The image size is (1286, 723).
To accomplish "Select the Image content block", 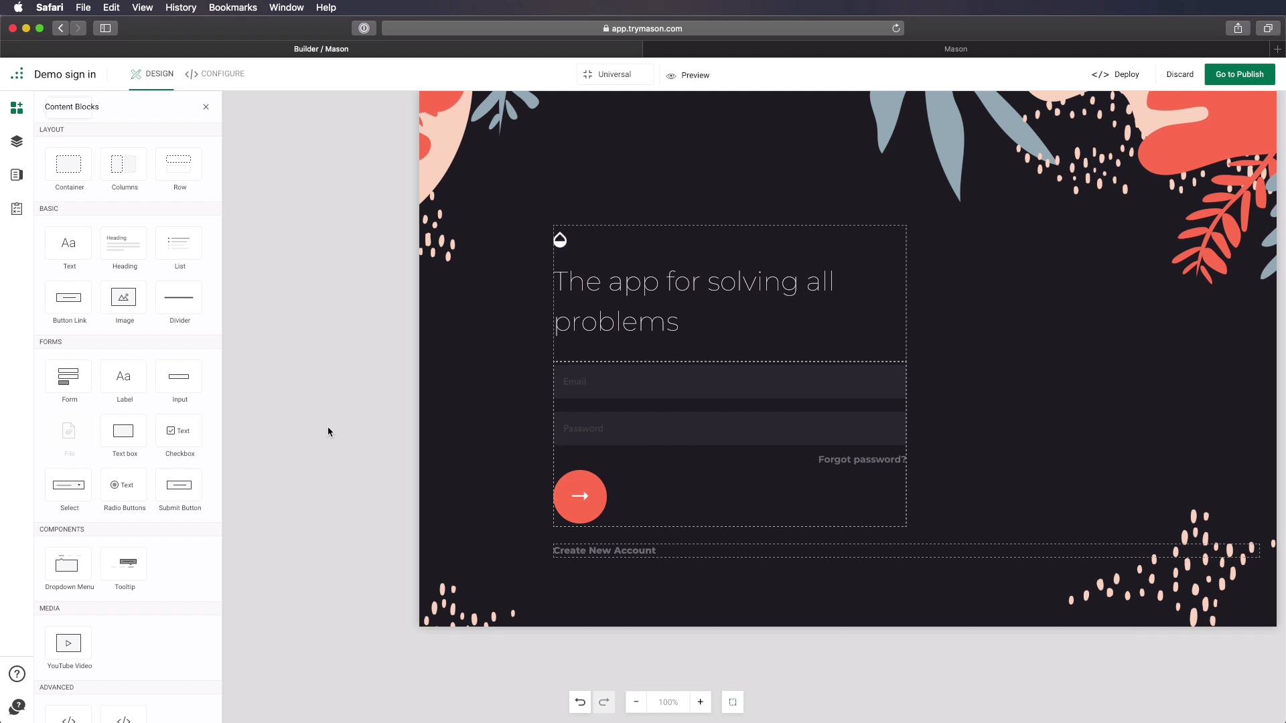I will 124,298.
